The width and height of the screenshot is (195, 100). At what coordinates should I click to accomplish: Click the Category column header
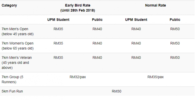(9, 6)
